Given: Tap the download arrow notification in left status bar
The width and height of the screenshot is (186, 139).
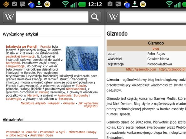Looking at the screenshot, I should point(39,4).
